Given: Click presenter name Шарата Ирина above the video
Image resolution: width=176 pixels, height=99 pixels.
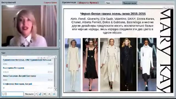Looking at the screenshot, I should 50,2.
